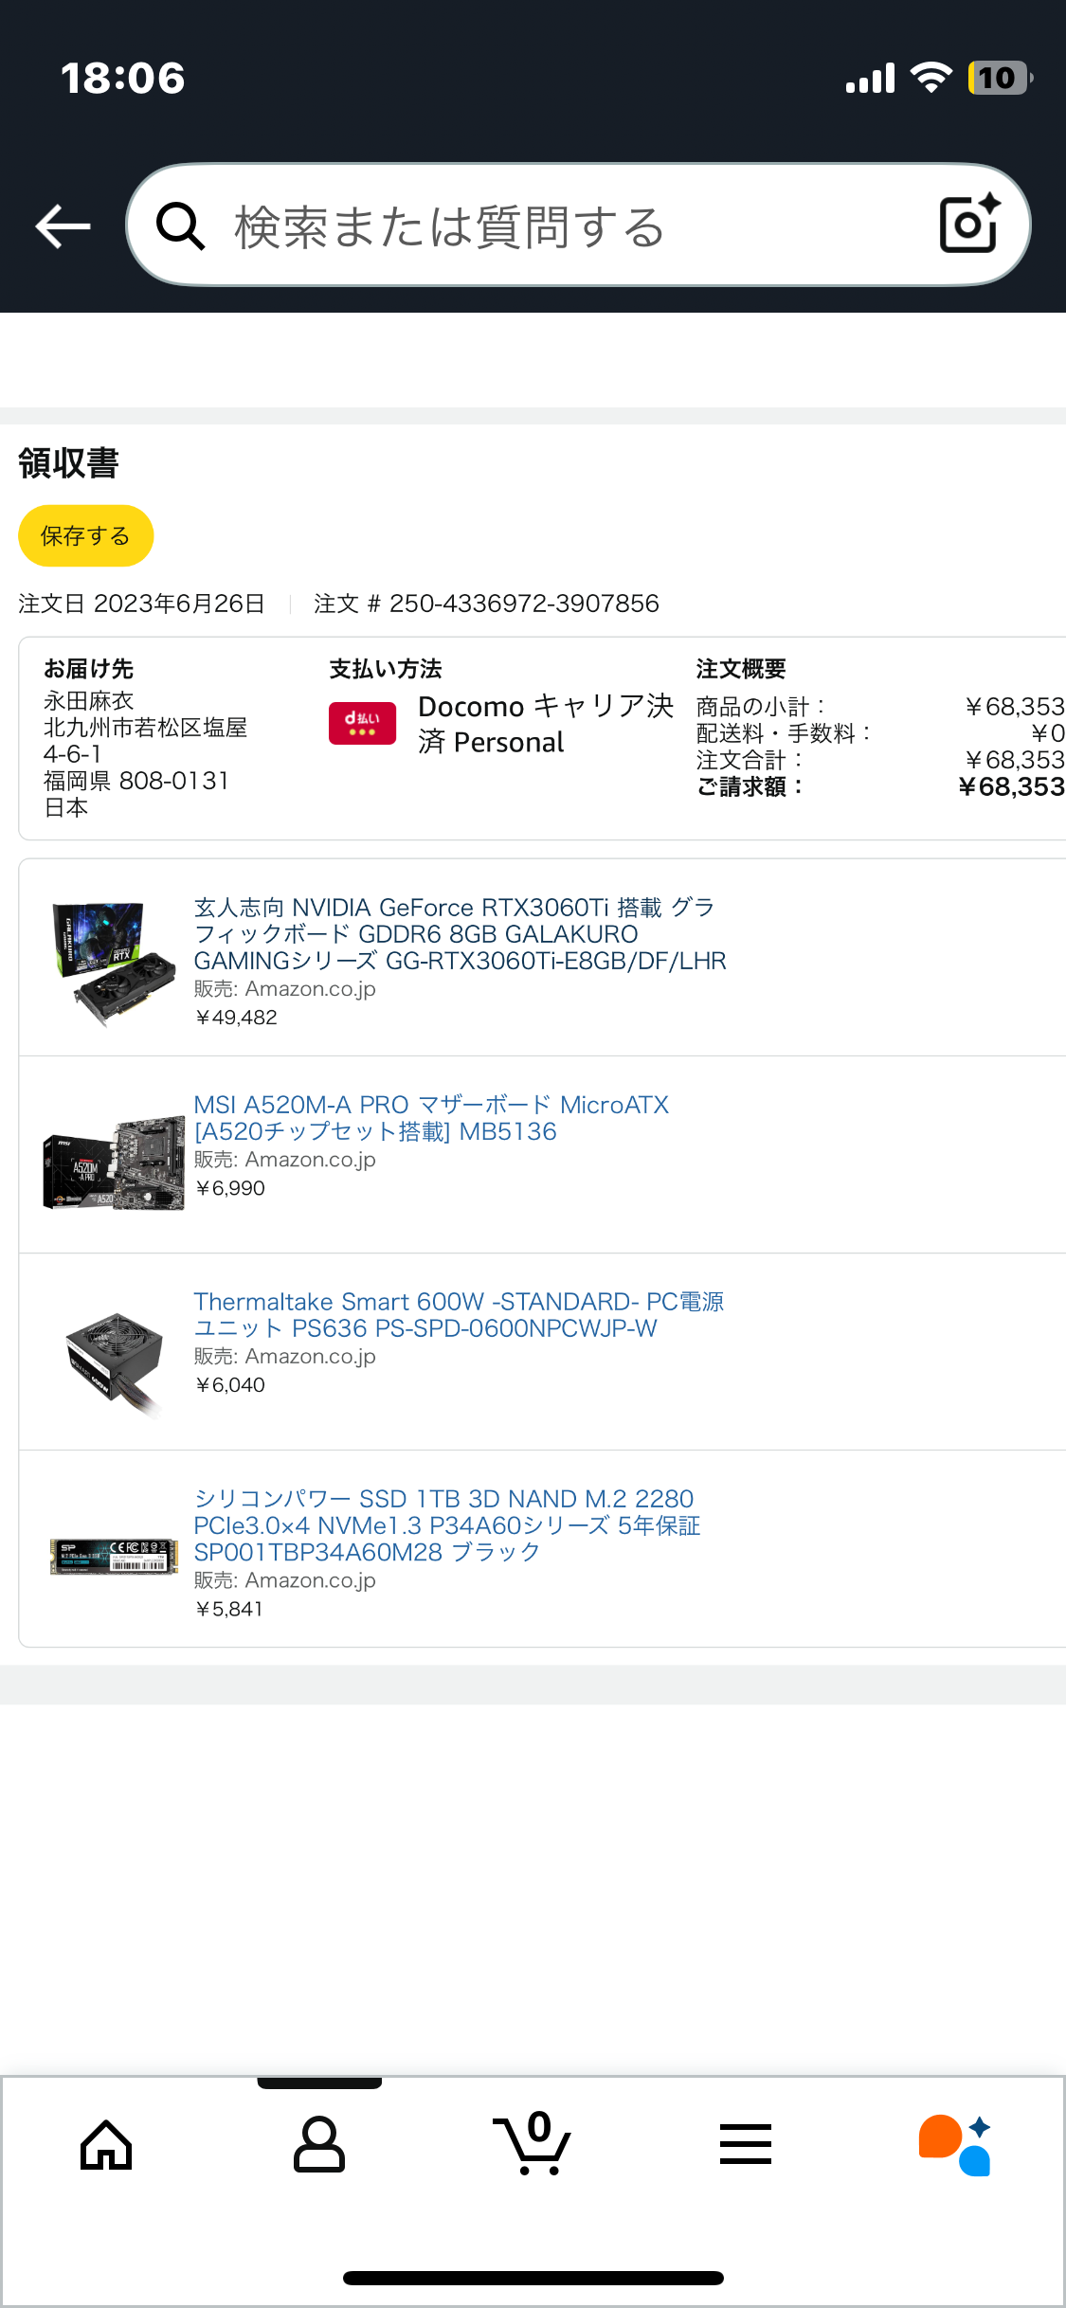Tap the search magnifier icon
Screen dimensions: 1066x2308
point(180,226)
